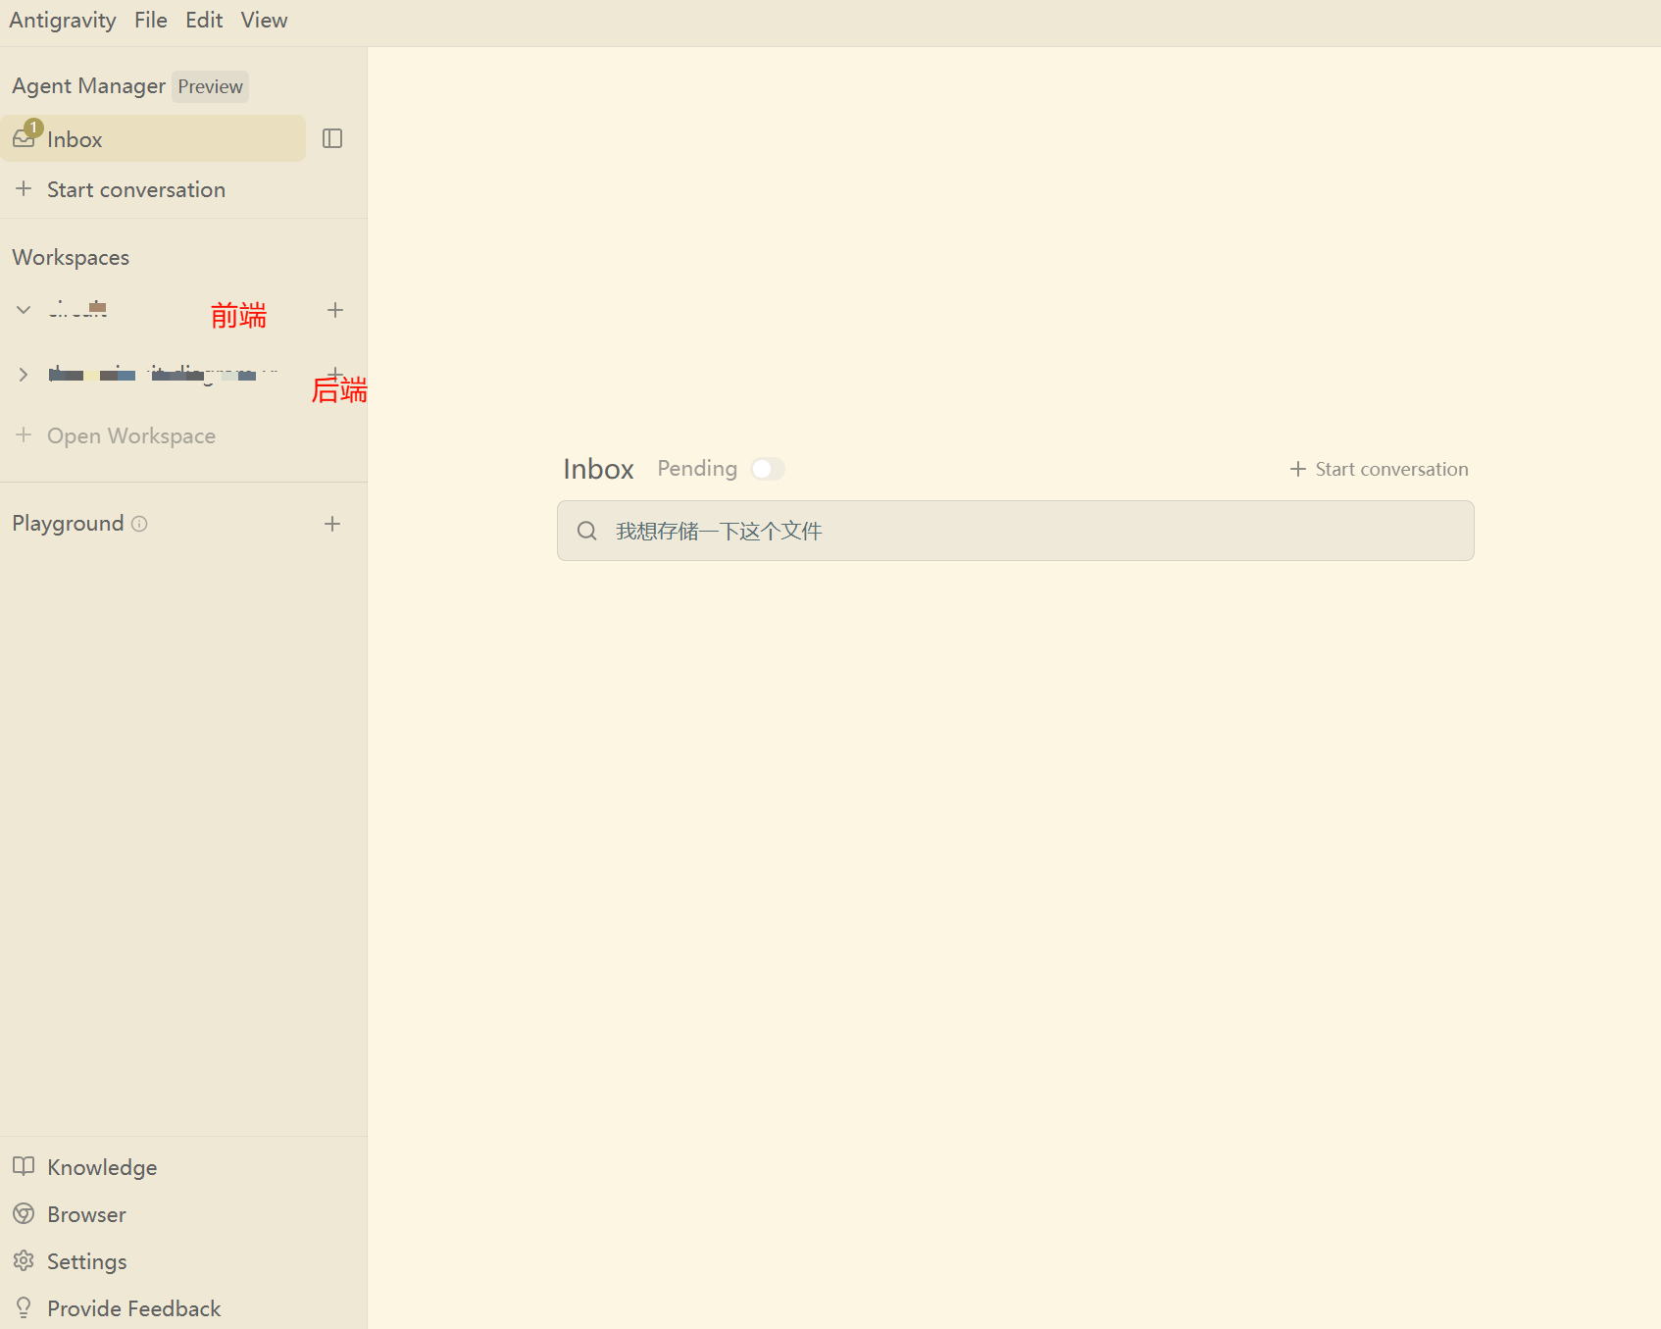
Task: Click the Playground section heading
Action: [68, 523]
